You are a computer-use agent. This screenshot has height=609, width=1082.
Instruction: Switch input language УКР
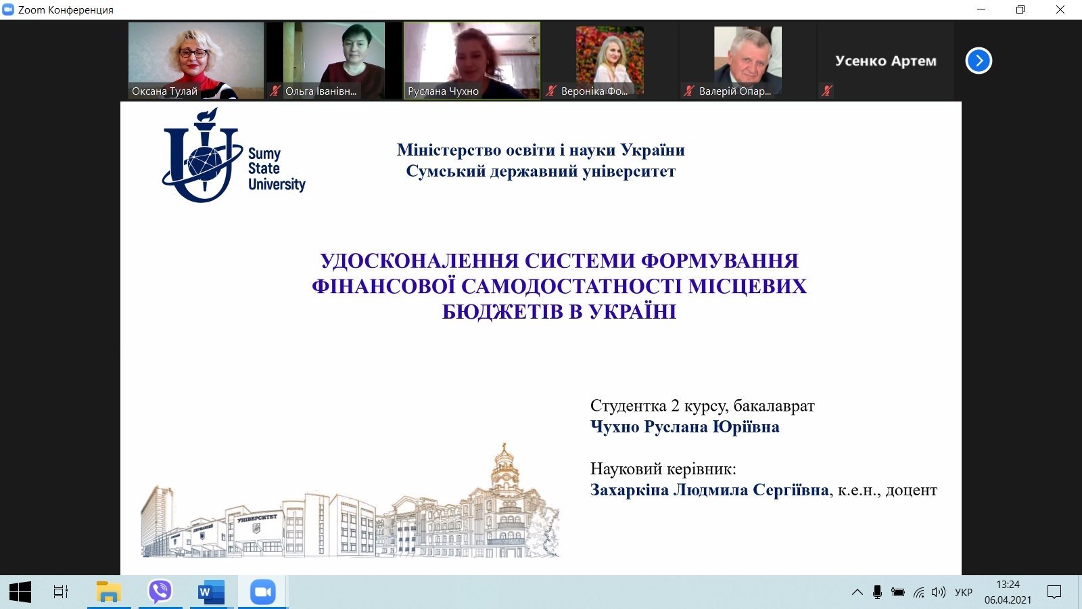coord(964,592)
